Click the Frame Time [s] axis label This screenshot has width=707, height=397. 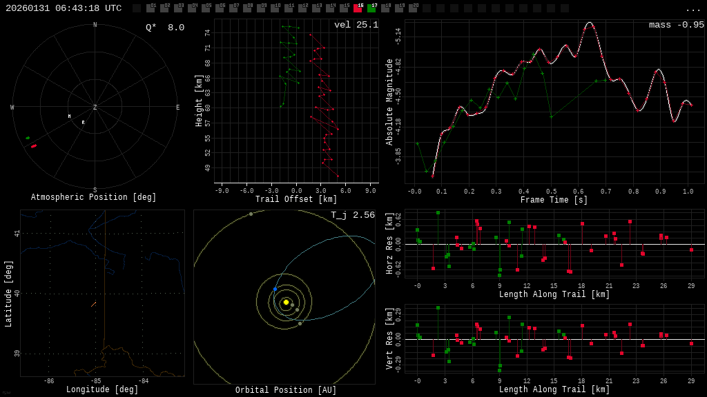point(554,199)
